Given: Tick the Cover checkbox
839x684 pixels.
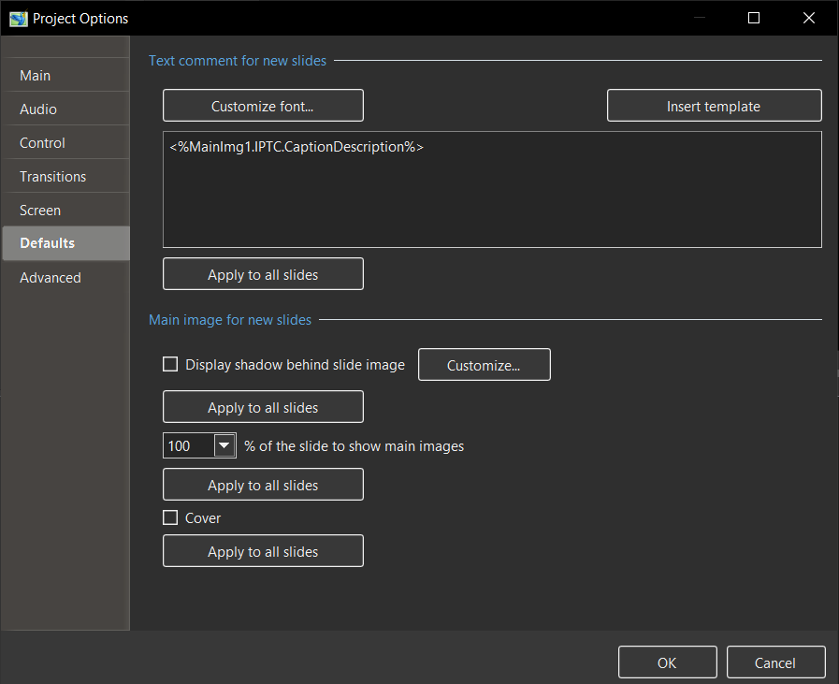Looking at the screenshot, I should click(x=170, y=517).
